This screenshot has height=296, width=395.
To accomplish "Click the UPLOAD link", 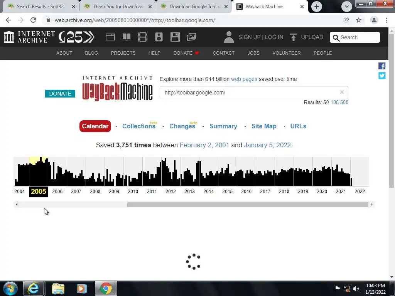I will coord(312,37).
